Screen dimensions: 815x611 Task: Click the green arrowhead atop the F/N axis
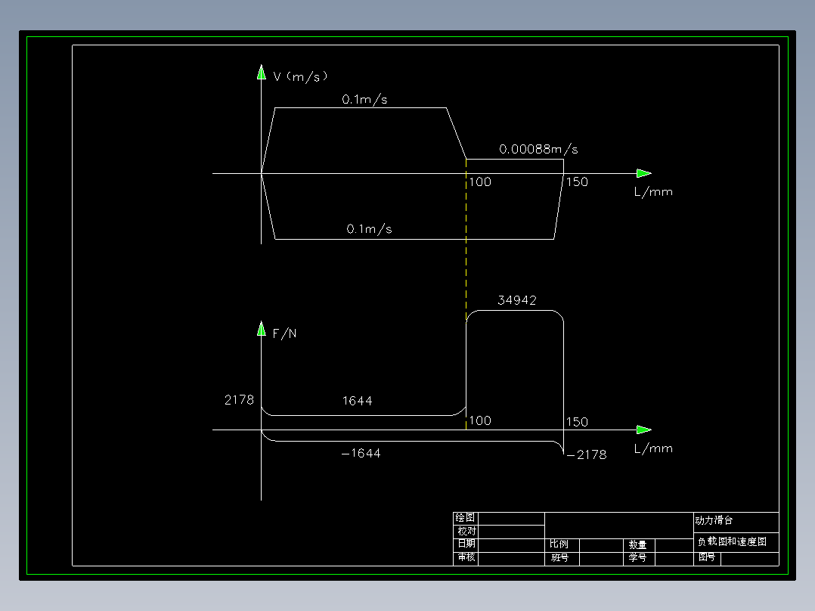(262, 329)
